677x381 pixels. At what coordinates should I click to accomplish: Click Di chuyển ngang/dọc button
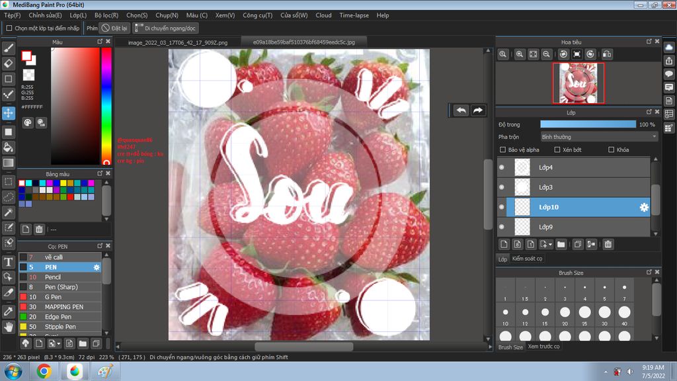click(165, 28)
